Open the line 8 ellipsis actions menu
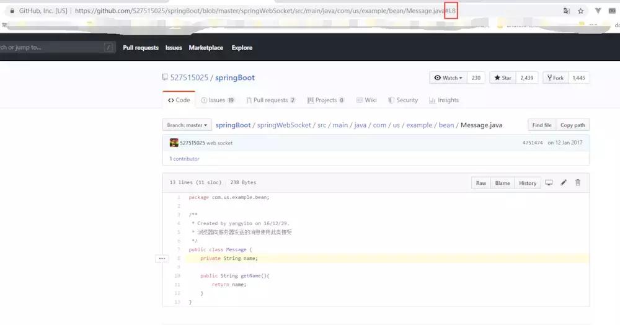This screenshot has height=325, width=620. 162,258
